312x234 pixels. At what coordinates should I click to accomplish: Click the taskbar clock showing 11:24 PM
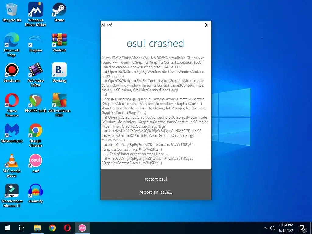pyautogui.click(x=286, y=228)
